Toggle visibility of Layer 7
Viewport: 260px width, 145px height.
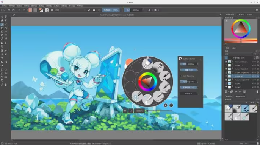[x=226, y=83]
